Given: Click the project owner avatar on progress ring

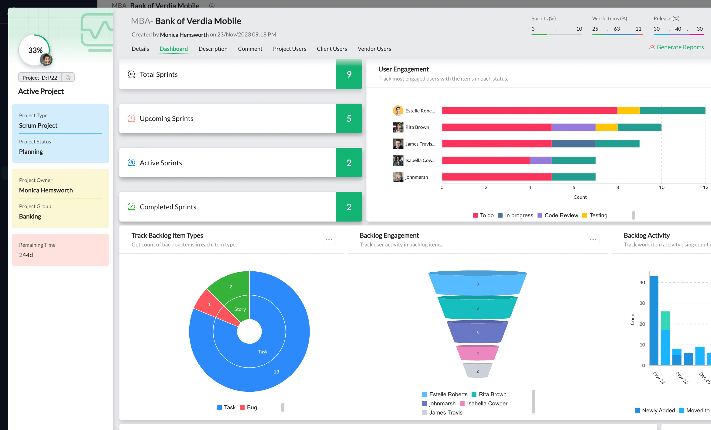Looking at the screenshot, I should pyautogui.click(x=46, y=60).
